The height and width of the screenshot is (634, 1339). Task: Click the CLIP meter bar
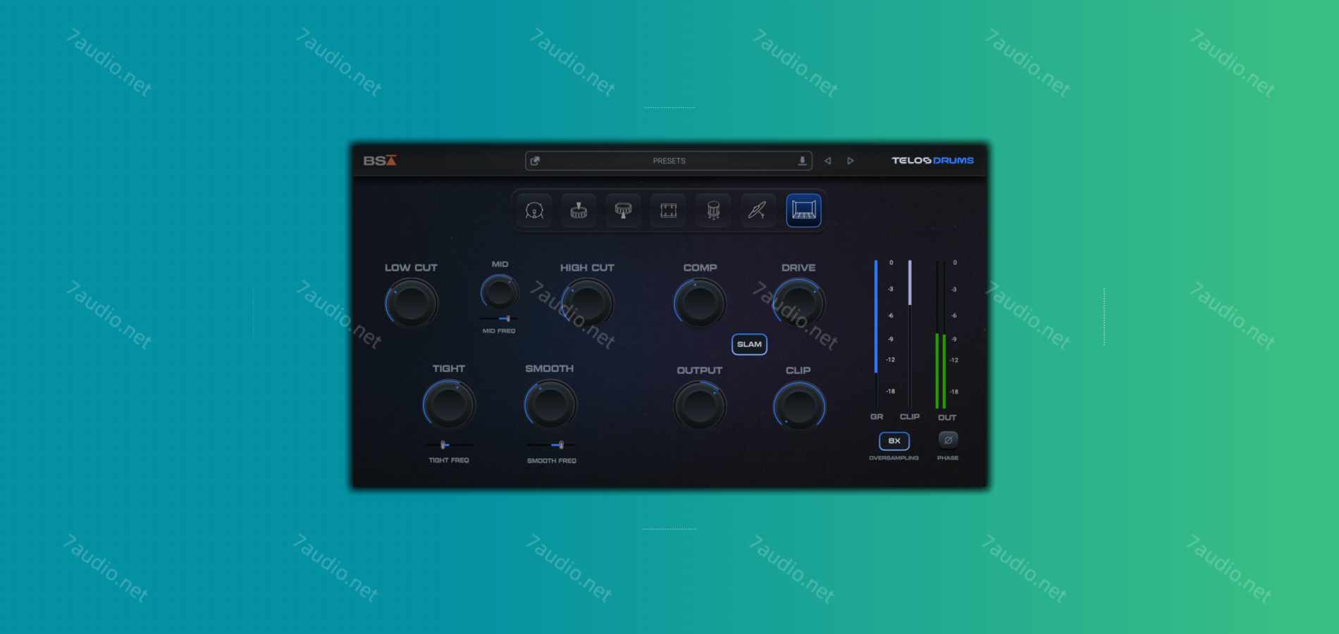[910, 334]
